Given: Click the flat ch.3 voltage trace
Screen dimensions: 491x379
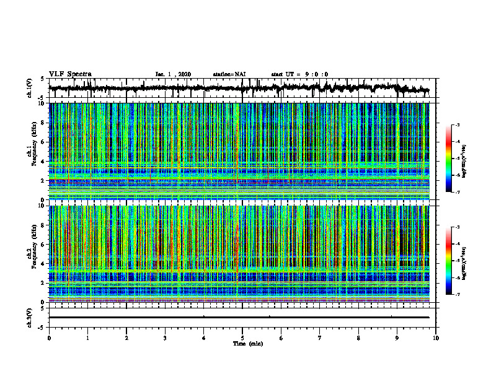Looking at the screenshot, I should click(239, 318).
